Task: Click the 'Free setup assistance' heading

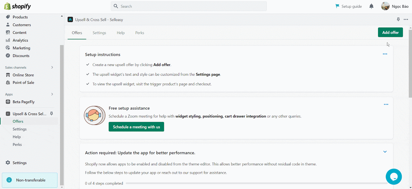Action: 129,108
